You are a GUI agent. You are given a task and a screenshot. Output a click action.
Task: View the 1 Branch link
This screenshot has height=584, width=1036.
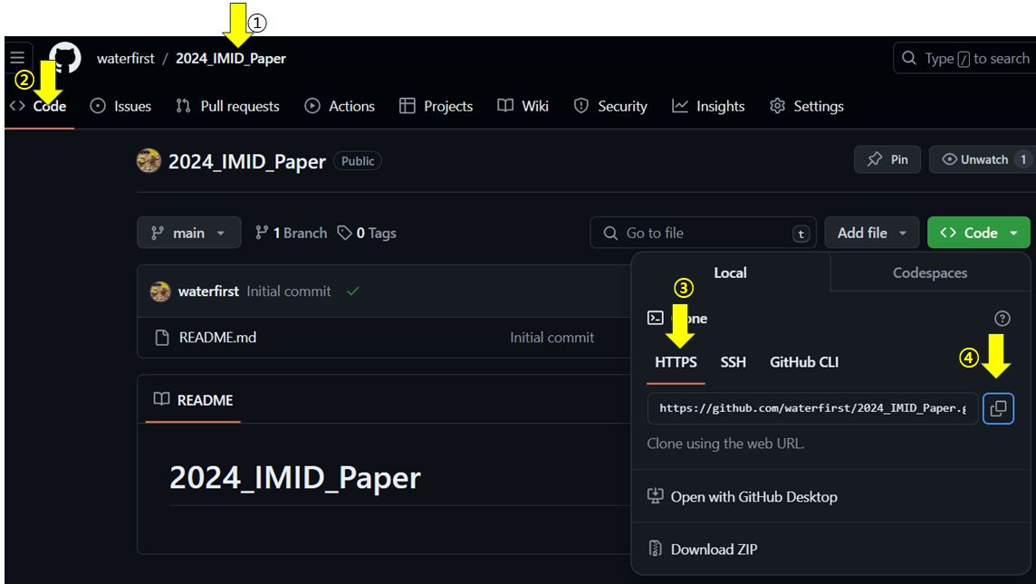(292, 234)
